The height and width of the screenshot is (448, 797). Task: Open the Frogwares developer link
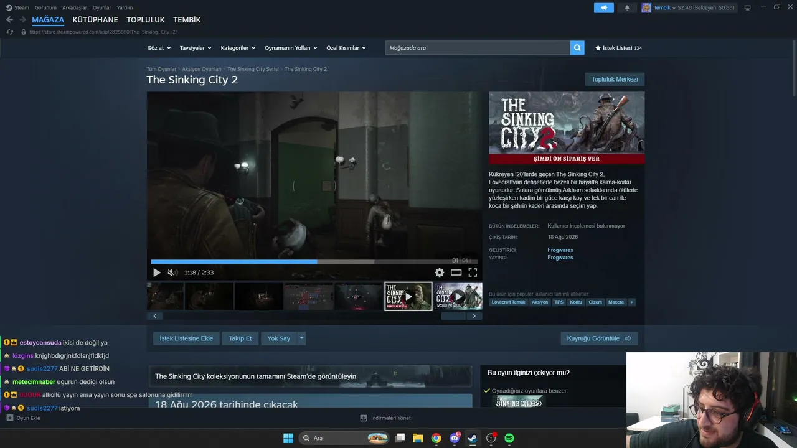(x=560, y=250)
